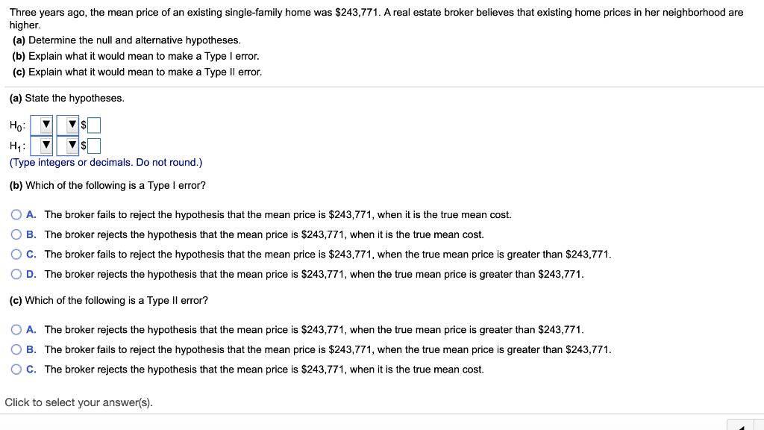The width and height of the screenshot is (764, 430).
Task: Open the second H₁ comparison operator dropdown
Action: 69,144
